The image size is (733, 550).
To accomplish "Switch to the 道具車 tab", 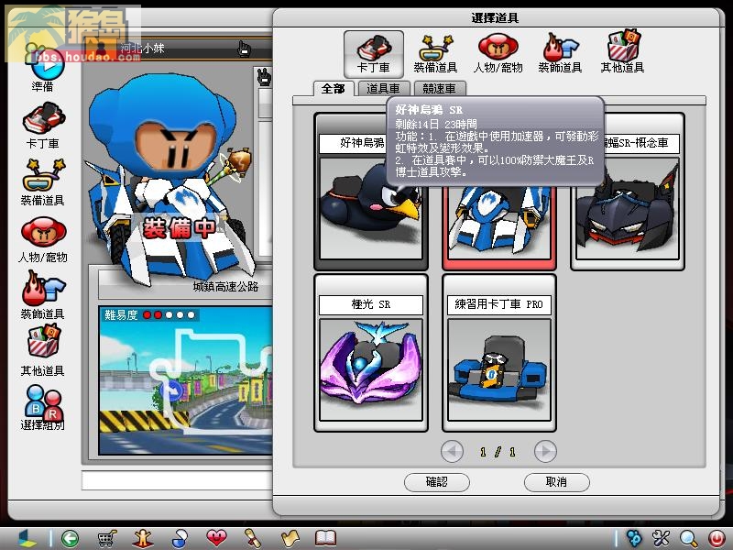I will coord(383,88).
